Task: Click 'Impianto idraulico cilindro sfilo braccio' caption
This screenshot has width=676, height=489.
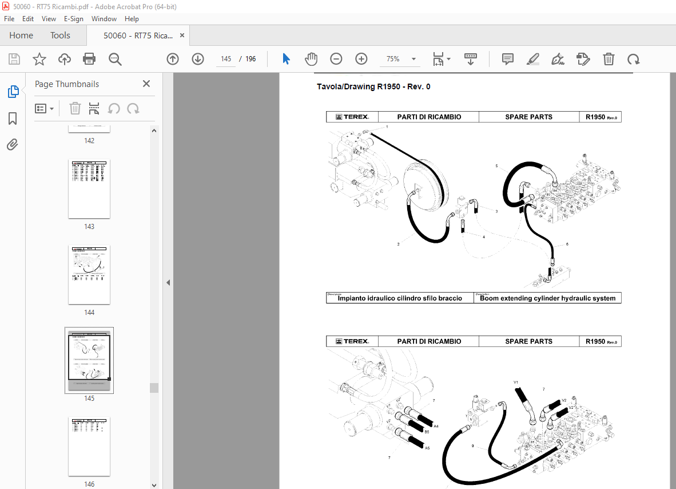Action: point(400,298)
